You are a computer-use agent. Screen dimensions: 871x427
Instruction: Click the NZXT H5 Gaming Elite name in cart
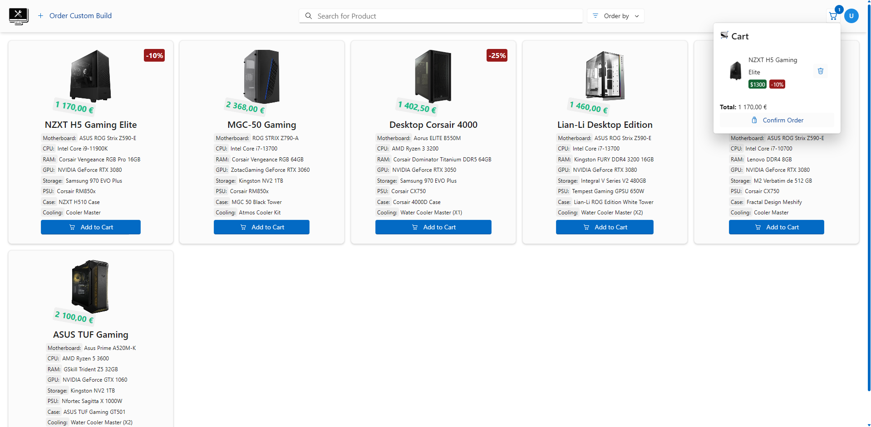[773, 66]
